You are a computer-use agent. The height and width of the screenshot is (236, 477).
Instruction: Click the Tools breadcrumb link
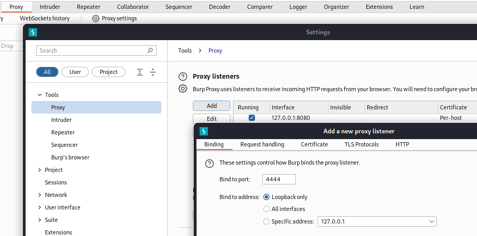coord(185,51)
